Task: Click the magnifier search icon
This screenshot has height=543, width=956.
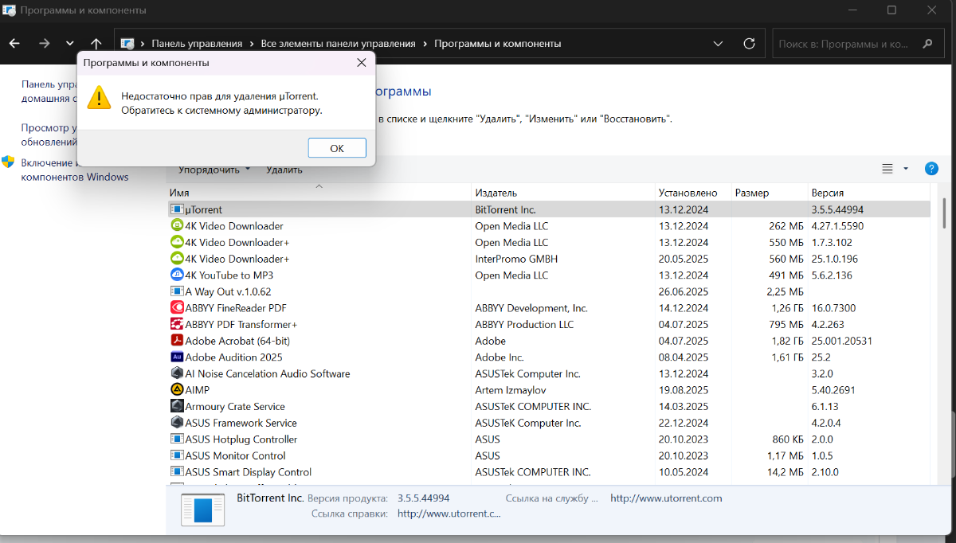Action: pos(927,44)
